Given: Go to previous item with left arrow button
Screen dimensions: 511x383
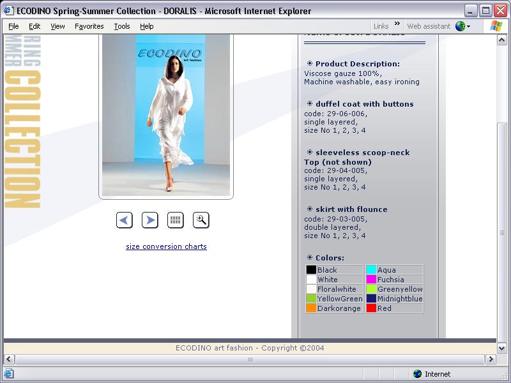Looking at the screenshot, I should (x=124, y=220).
